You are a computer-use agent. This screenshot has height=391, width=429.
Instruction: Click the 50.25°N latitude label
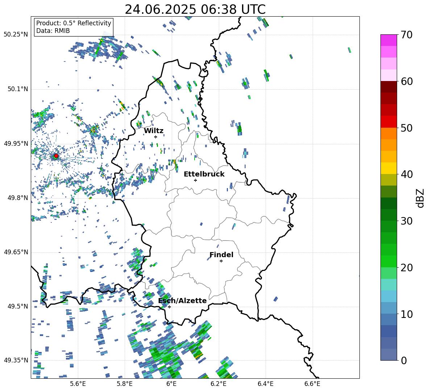point(16,35)
